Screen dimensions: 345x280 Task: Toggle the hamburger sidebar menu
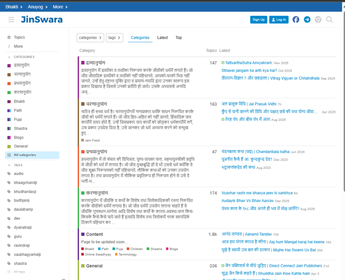coord(11,20)
